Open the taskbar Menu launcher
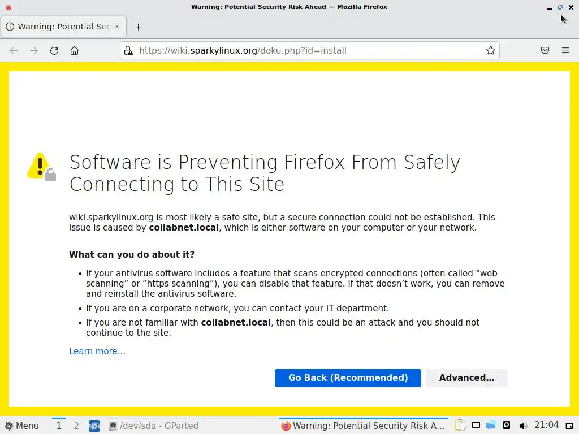This screenshot has width=579, height=434. [x=22, y=426]
